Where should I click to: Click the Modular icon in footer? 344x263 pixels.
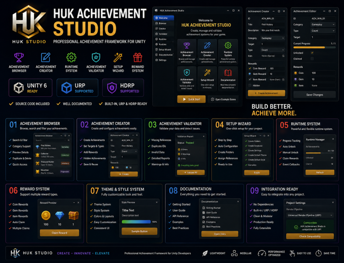[234, 253]
